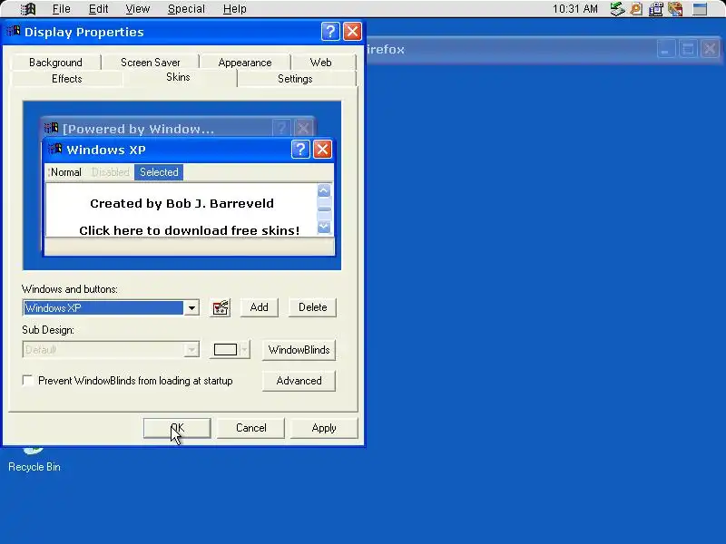Click the 'Sub Design:' label
726x544 pixels.
[x=48, y=330]
